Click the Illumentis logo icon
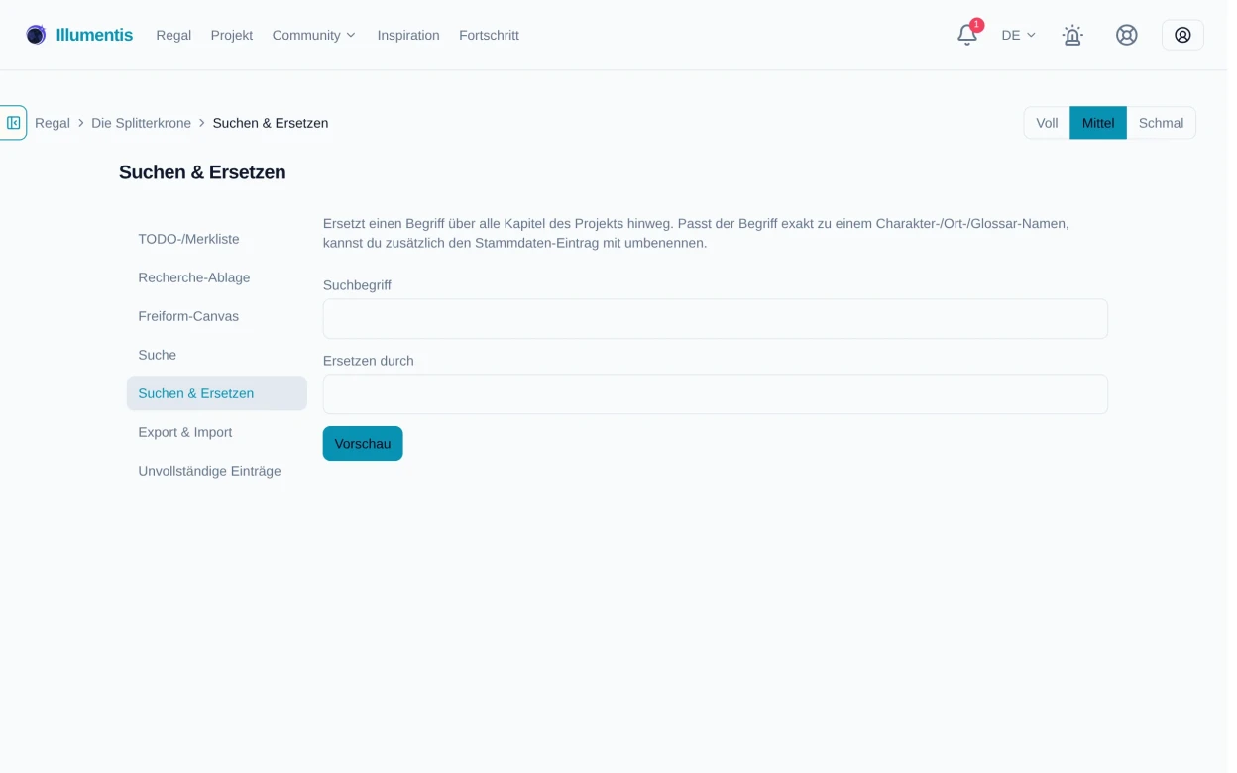 click(36, 35)
